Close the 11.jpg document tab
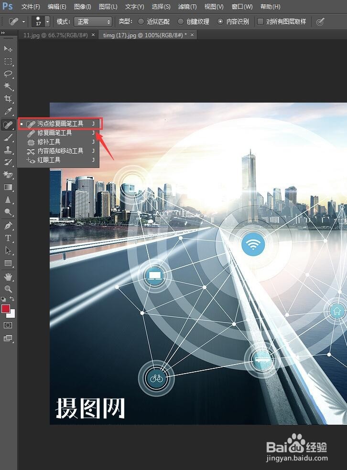 (93, 35)
